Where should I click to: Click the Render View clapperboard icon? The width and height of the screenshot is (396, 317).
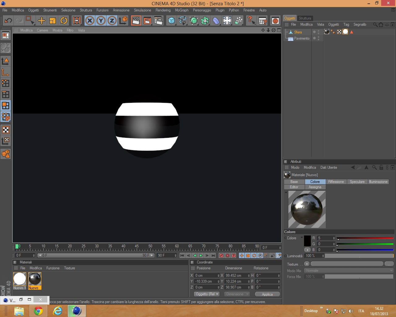tap(136, 21)
